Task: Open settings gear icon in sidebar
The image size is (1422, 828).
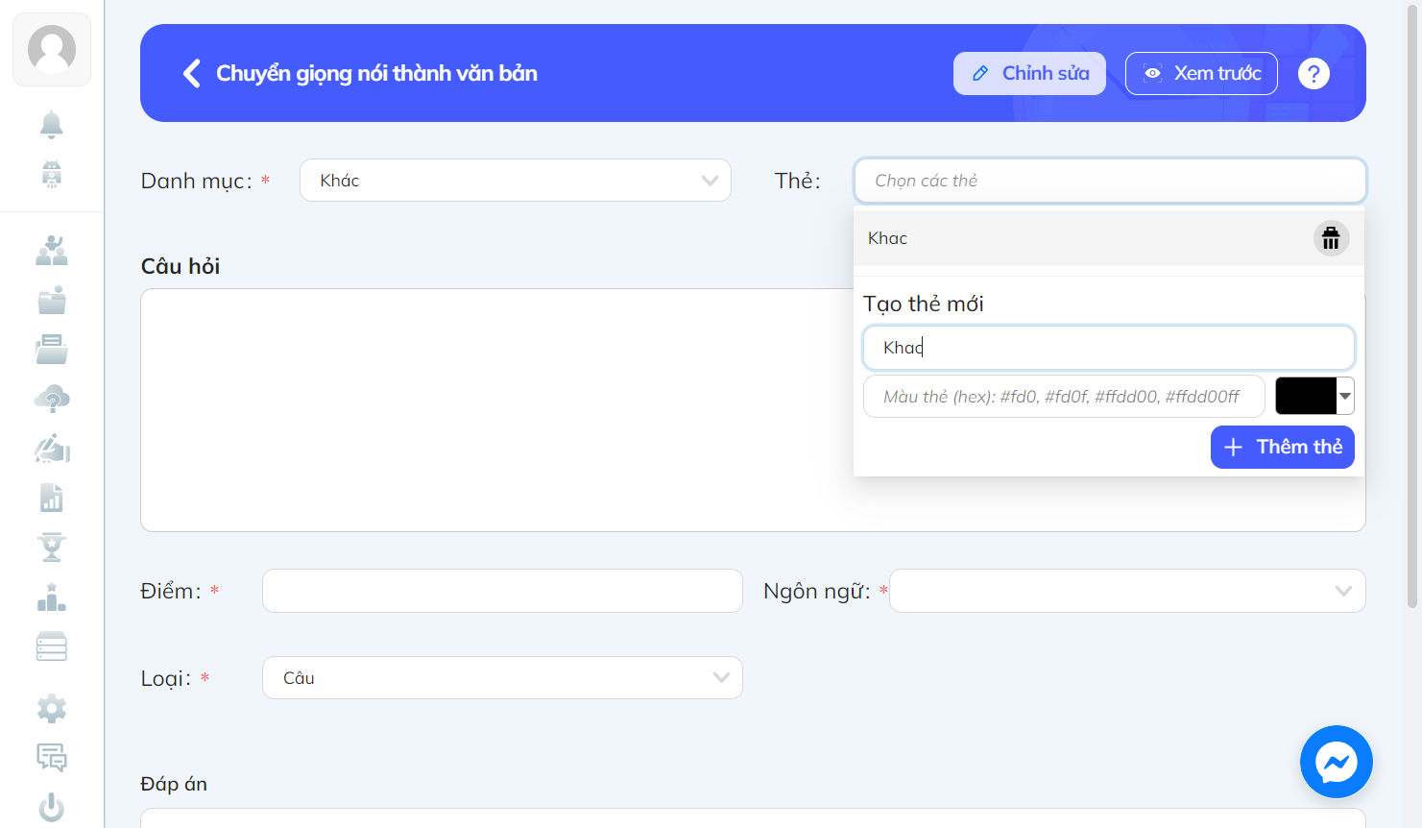Action: [52, 709]
